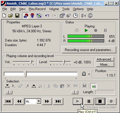Click the crop selection icon
This screenshot has height=113, width=120.
(76, 86)
